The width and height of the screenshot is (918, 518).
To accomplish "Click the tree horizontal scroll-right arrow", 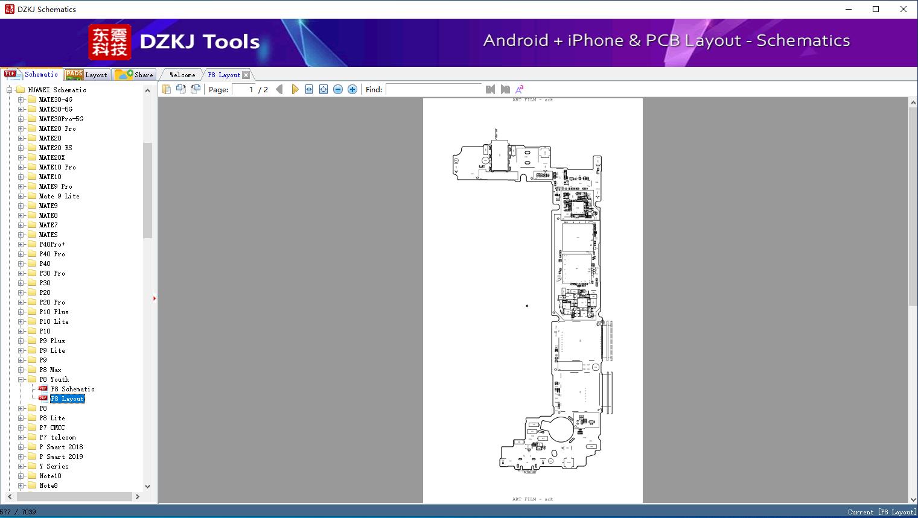I will tap(137, 496).
